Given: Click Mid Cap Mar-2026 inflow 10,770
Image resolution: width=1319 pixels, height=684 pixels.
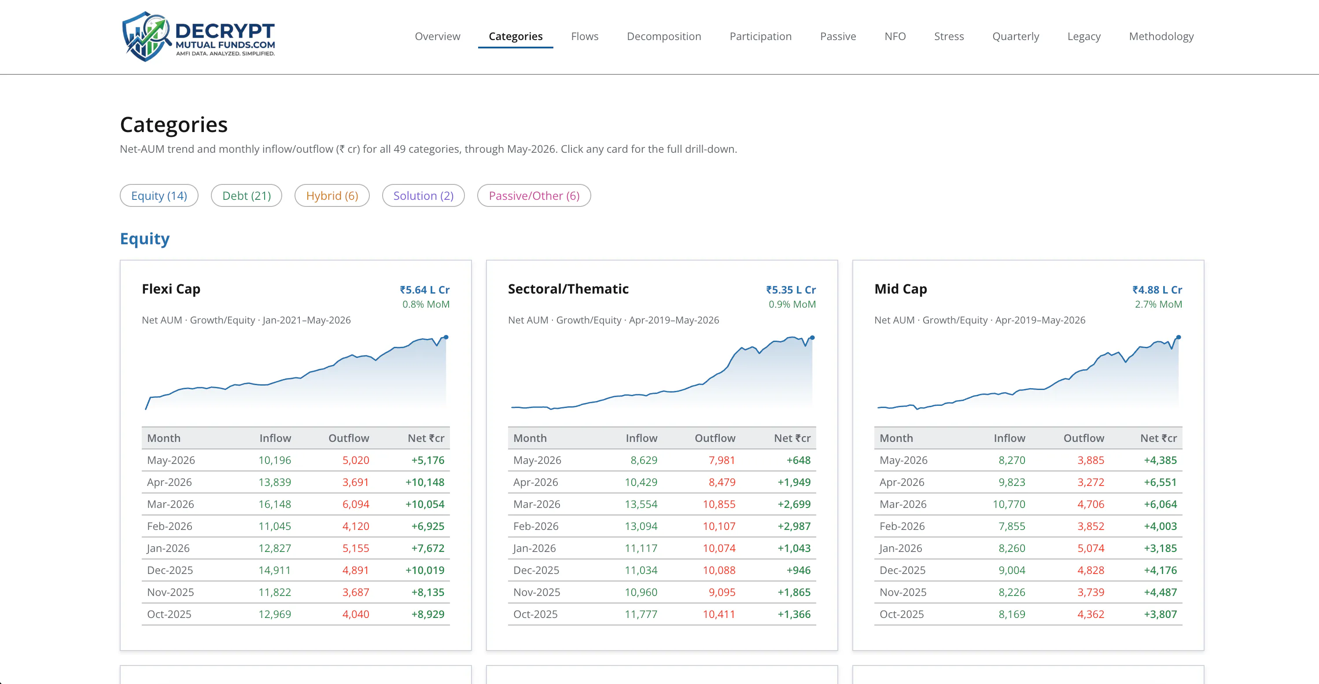Looking at the screenshot, I should [1009, 504].
